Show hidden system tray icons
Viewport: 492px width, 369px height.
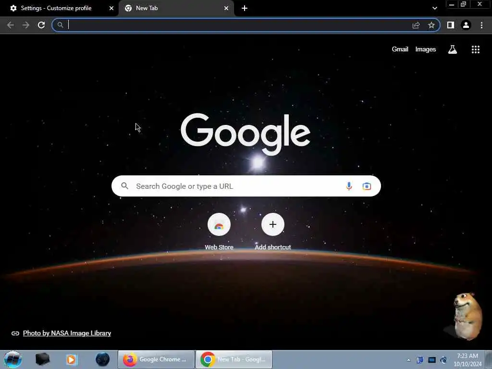(x=408, y=360)
